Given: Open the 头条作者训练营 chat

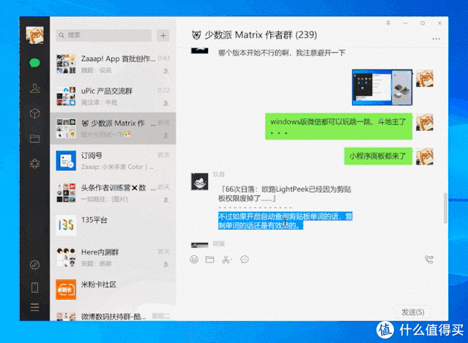Looking at the screenshot, I should [113, 193].
